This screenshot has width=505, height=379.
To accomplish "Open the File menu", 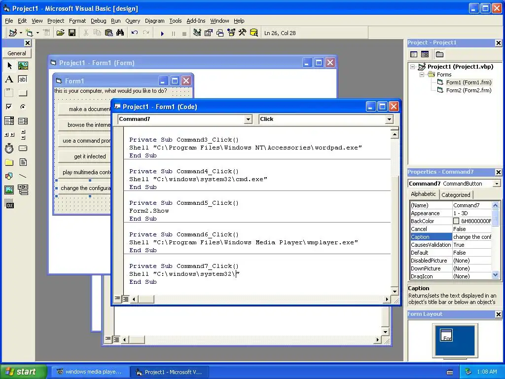I will point(9,21).
